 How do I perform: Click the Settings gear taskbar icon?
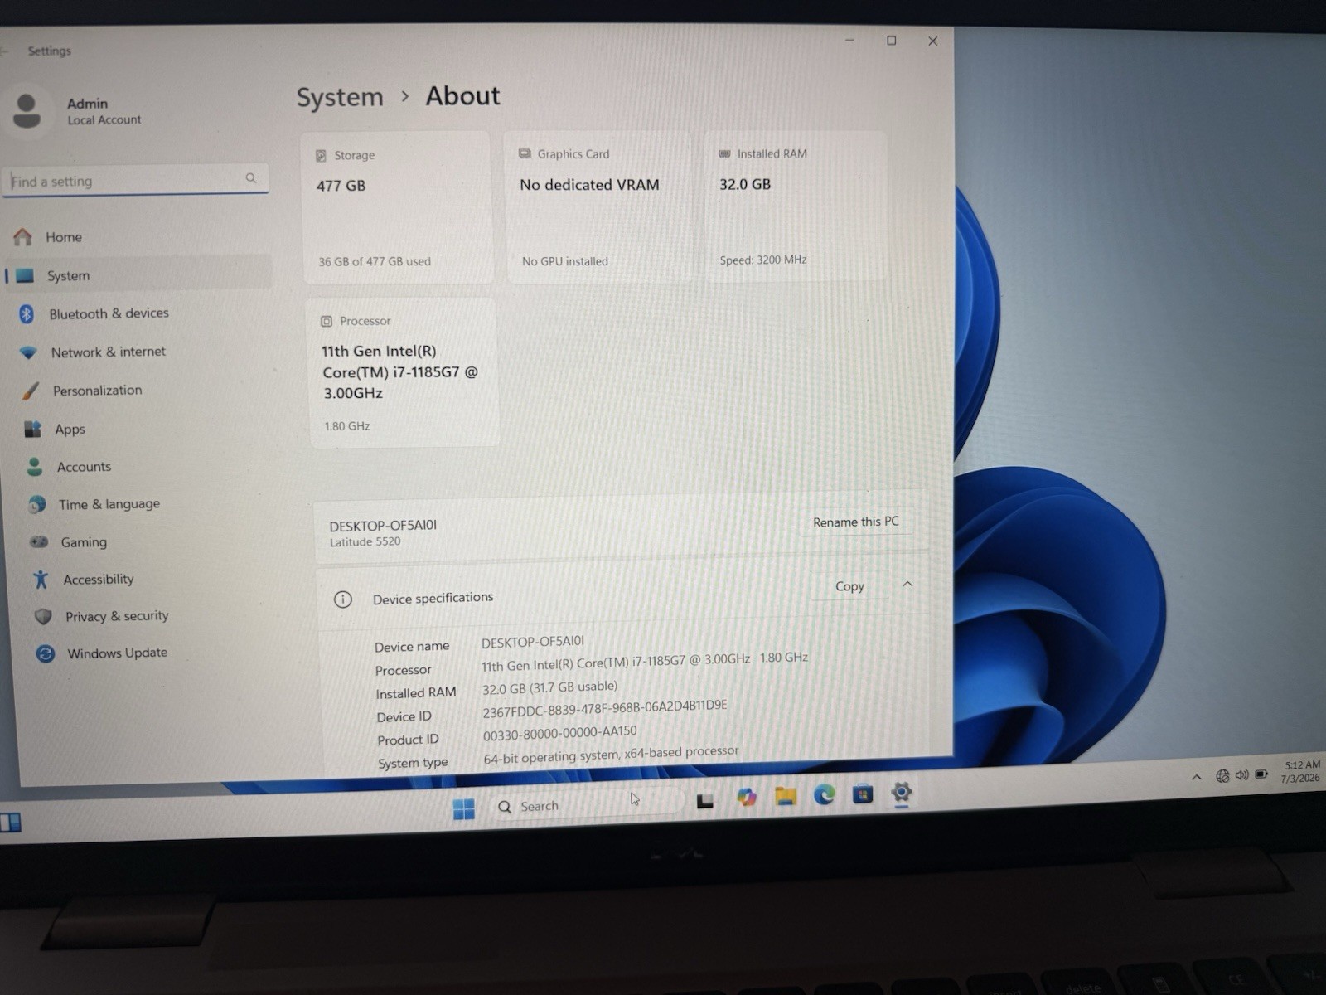pos(902,792)
